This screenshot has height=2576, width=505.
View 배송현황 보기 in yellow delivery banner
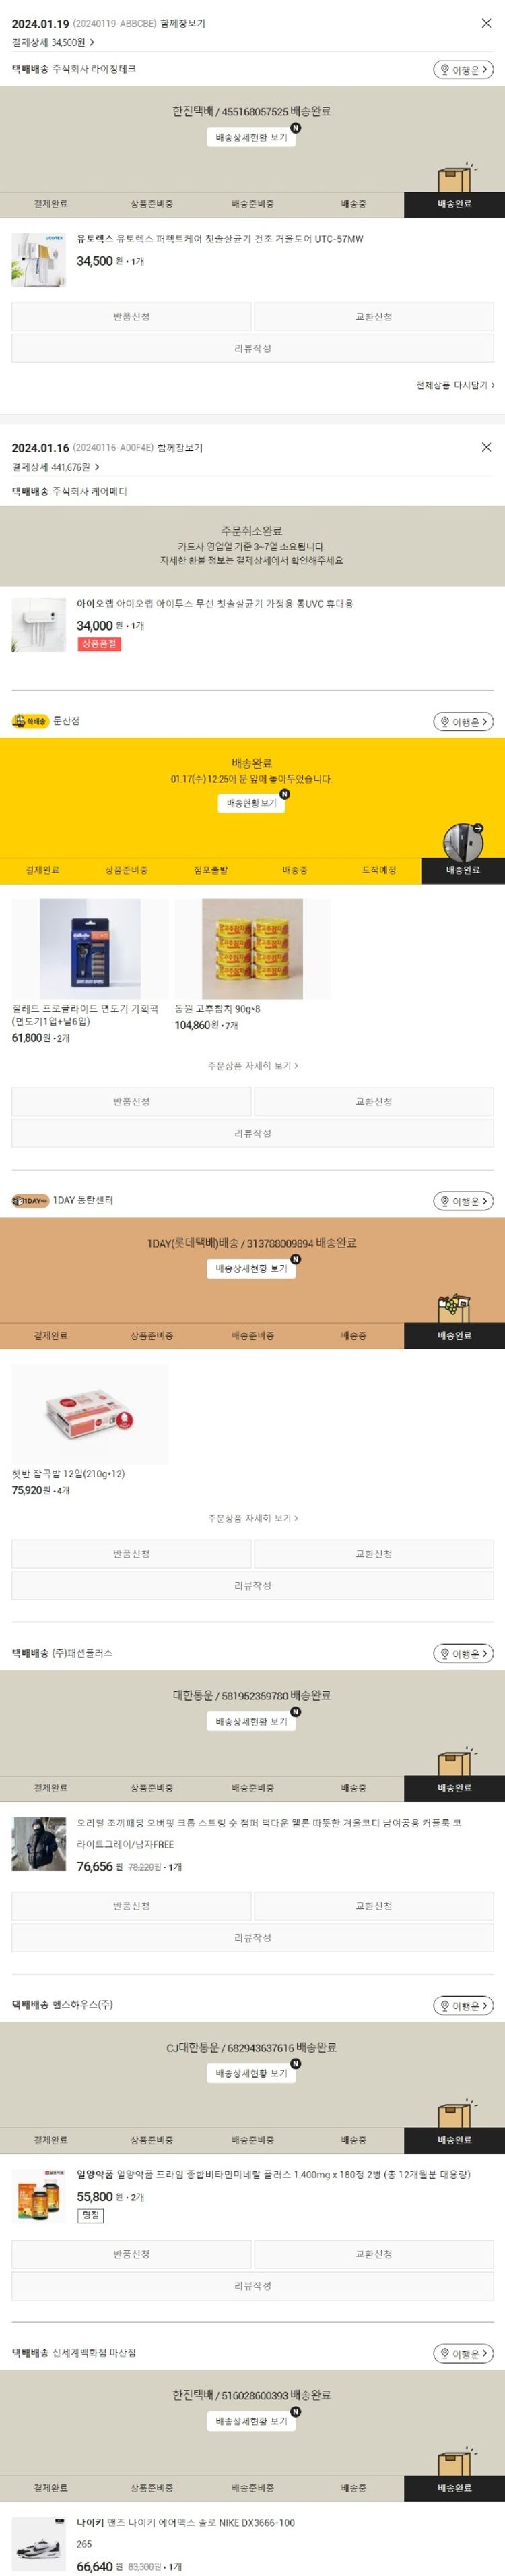252,802
